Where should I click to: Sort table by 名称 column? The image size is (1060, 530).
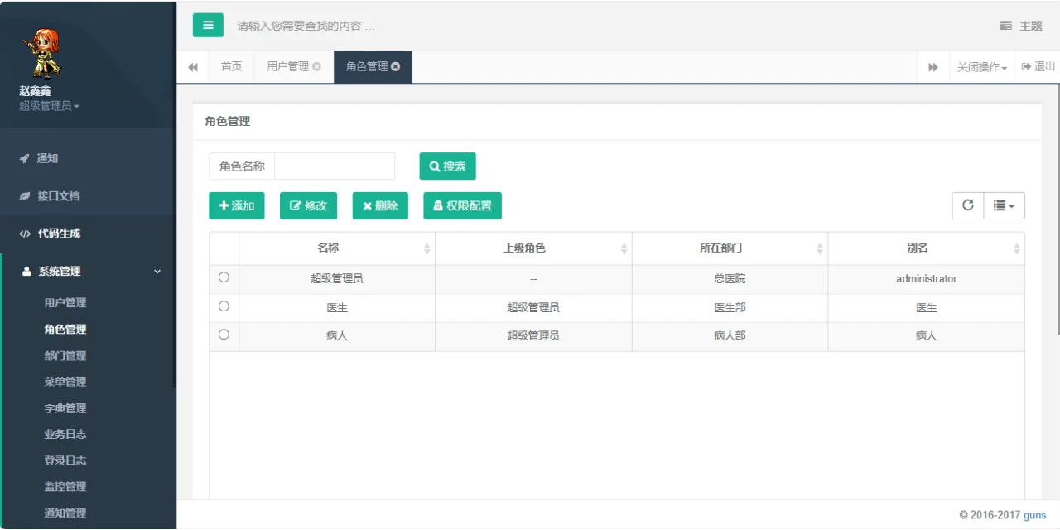pyautogui.click(x=328, y=248)
